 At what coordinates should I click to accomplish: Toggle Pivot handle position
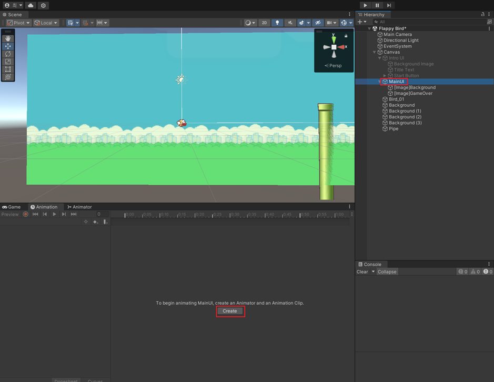pos(18,23)
